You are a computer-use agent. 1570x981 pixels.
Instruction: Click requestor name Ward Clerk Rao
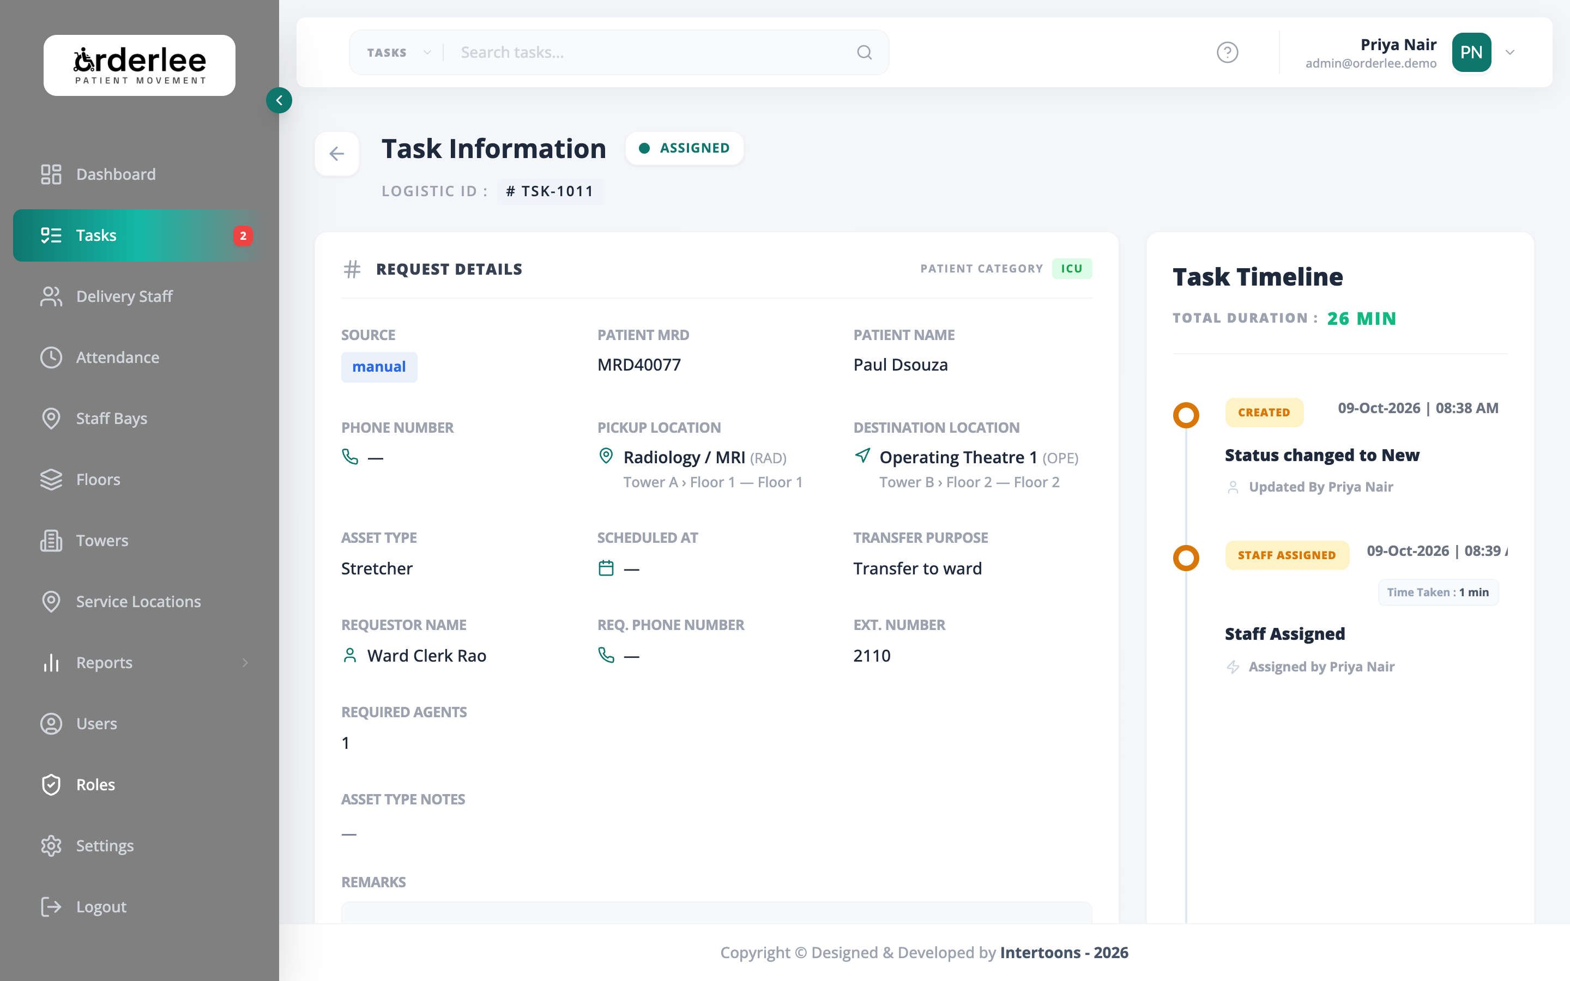(426, 655)
